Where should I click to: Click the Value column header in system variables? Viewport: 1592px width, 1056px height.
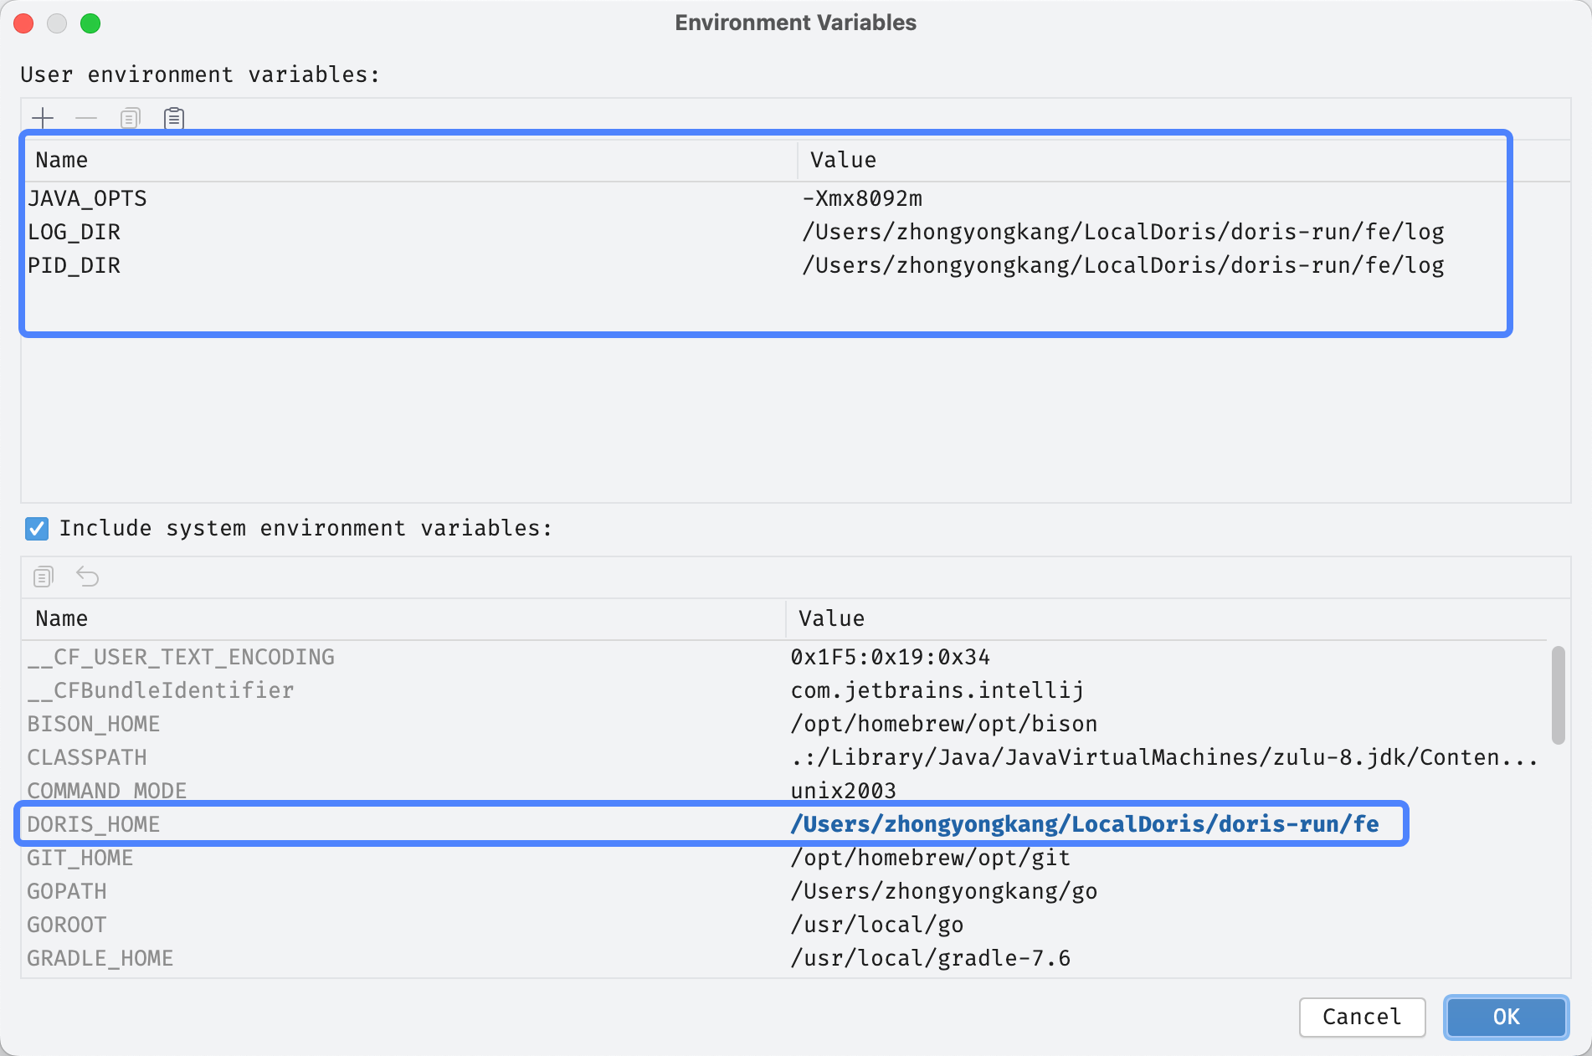(831, 618)
